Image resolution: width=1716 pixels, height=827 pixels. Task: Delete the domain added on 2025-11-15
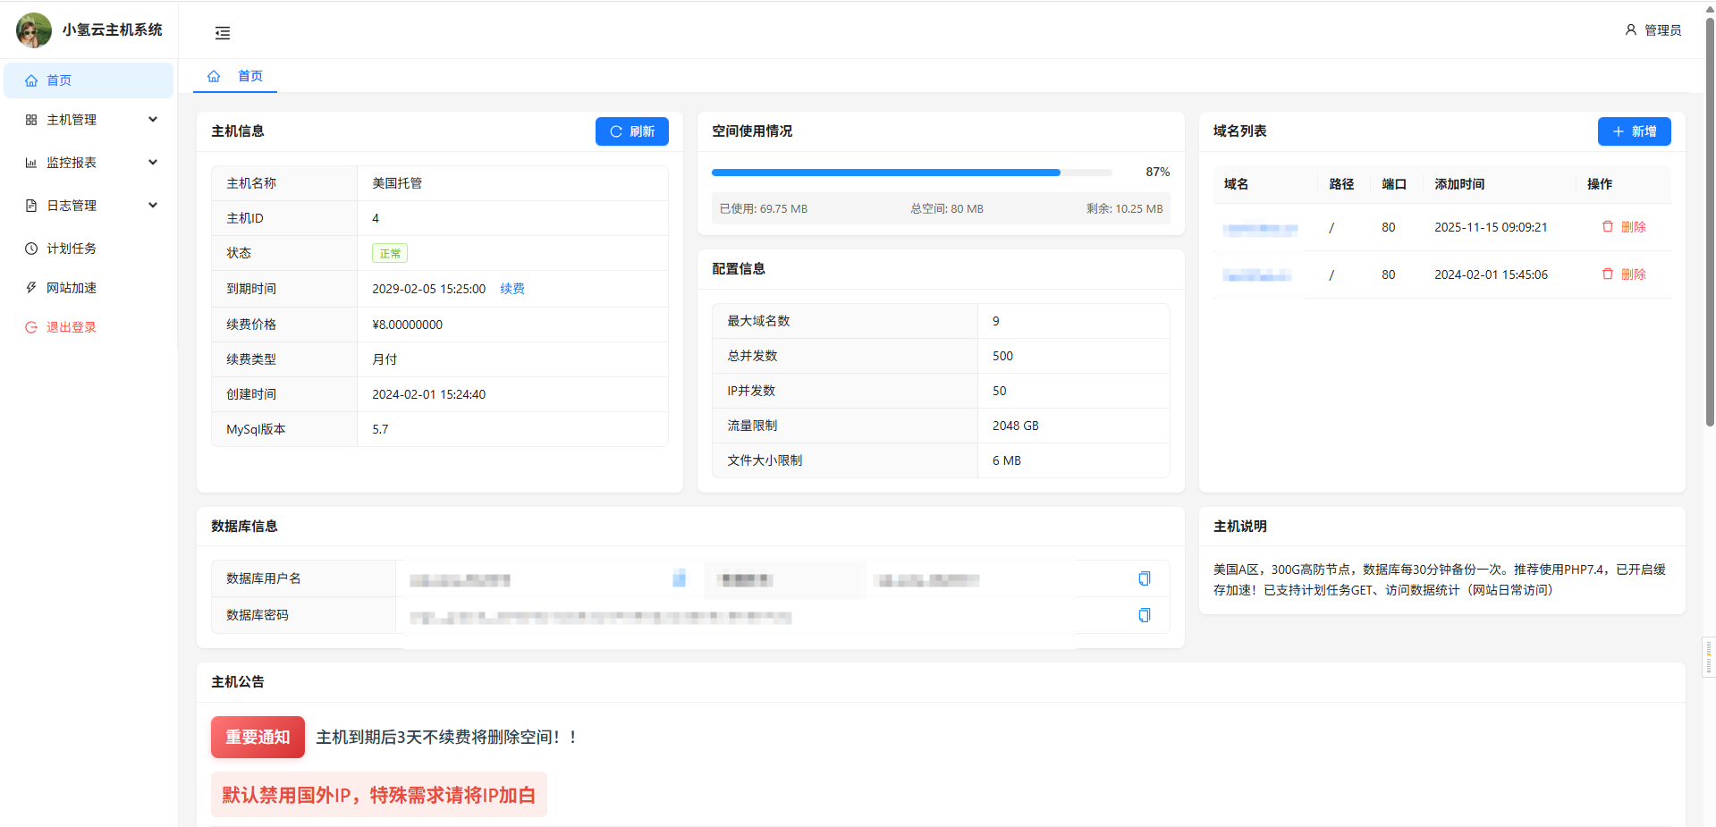click(1623, 227)
